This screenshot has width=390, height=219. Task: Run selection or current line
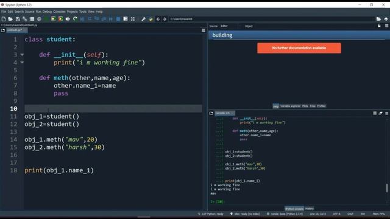[x=68, y=19]
